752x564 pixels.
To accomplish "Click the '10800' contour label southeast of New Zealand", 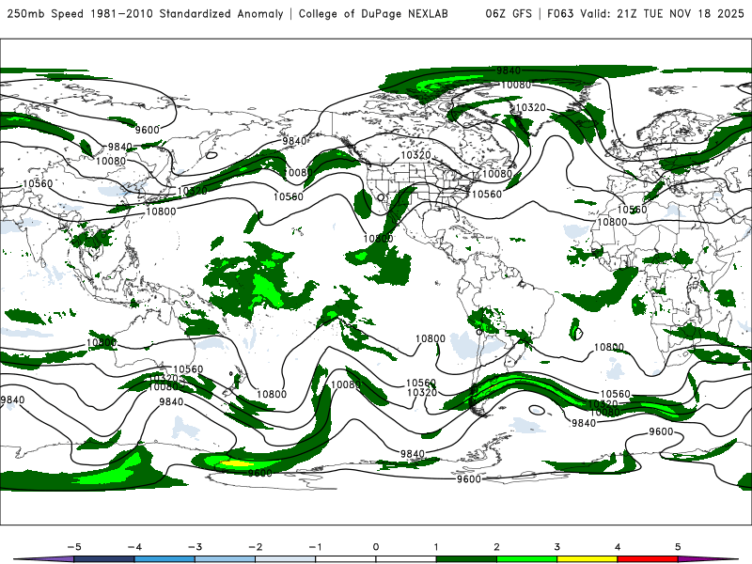I will (272, 394).
